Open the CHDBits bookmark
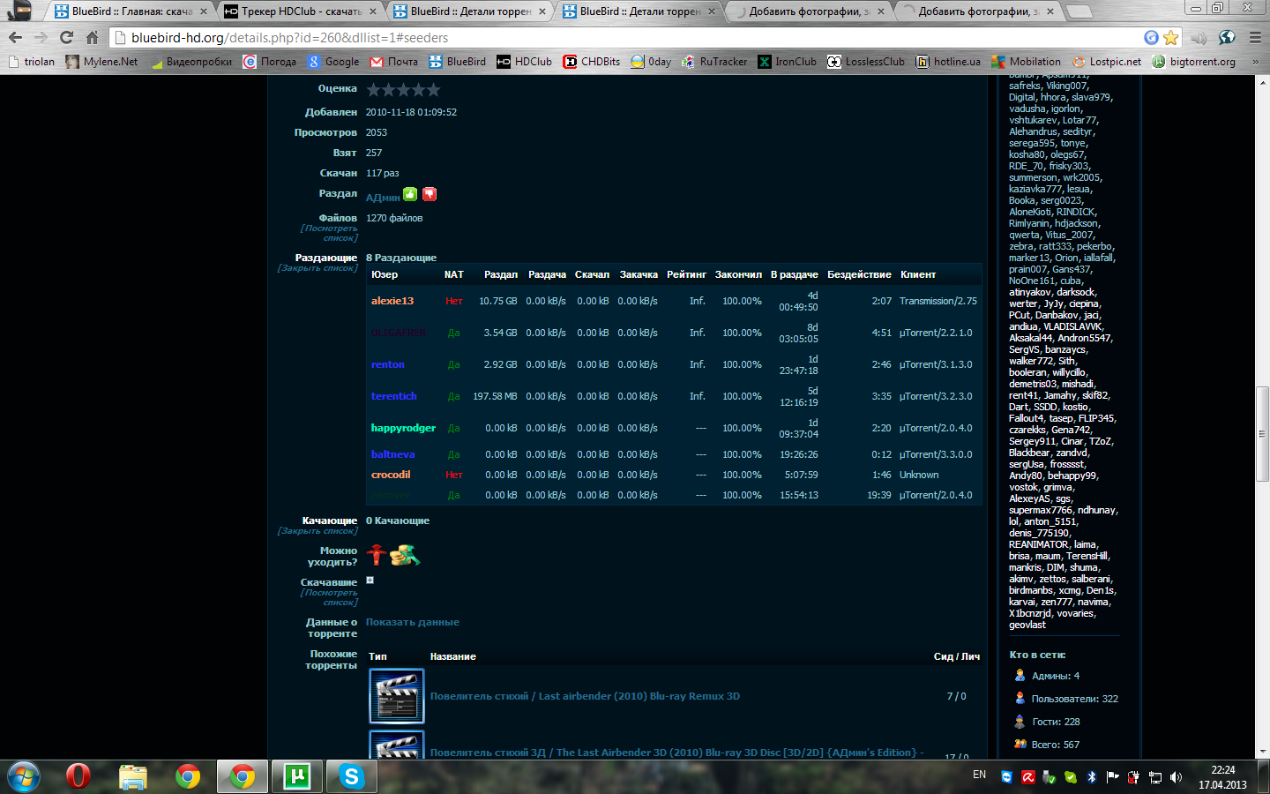This screenshot has height=794, width=1270. pyautogui.click(x=592, y=62)
